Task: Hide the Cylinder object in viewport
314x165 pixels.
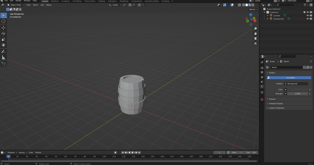Action: pos(308,15)
